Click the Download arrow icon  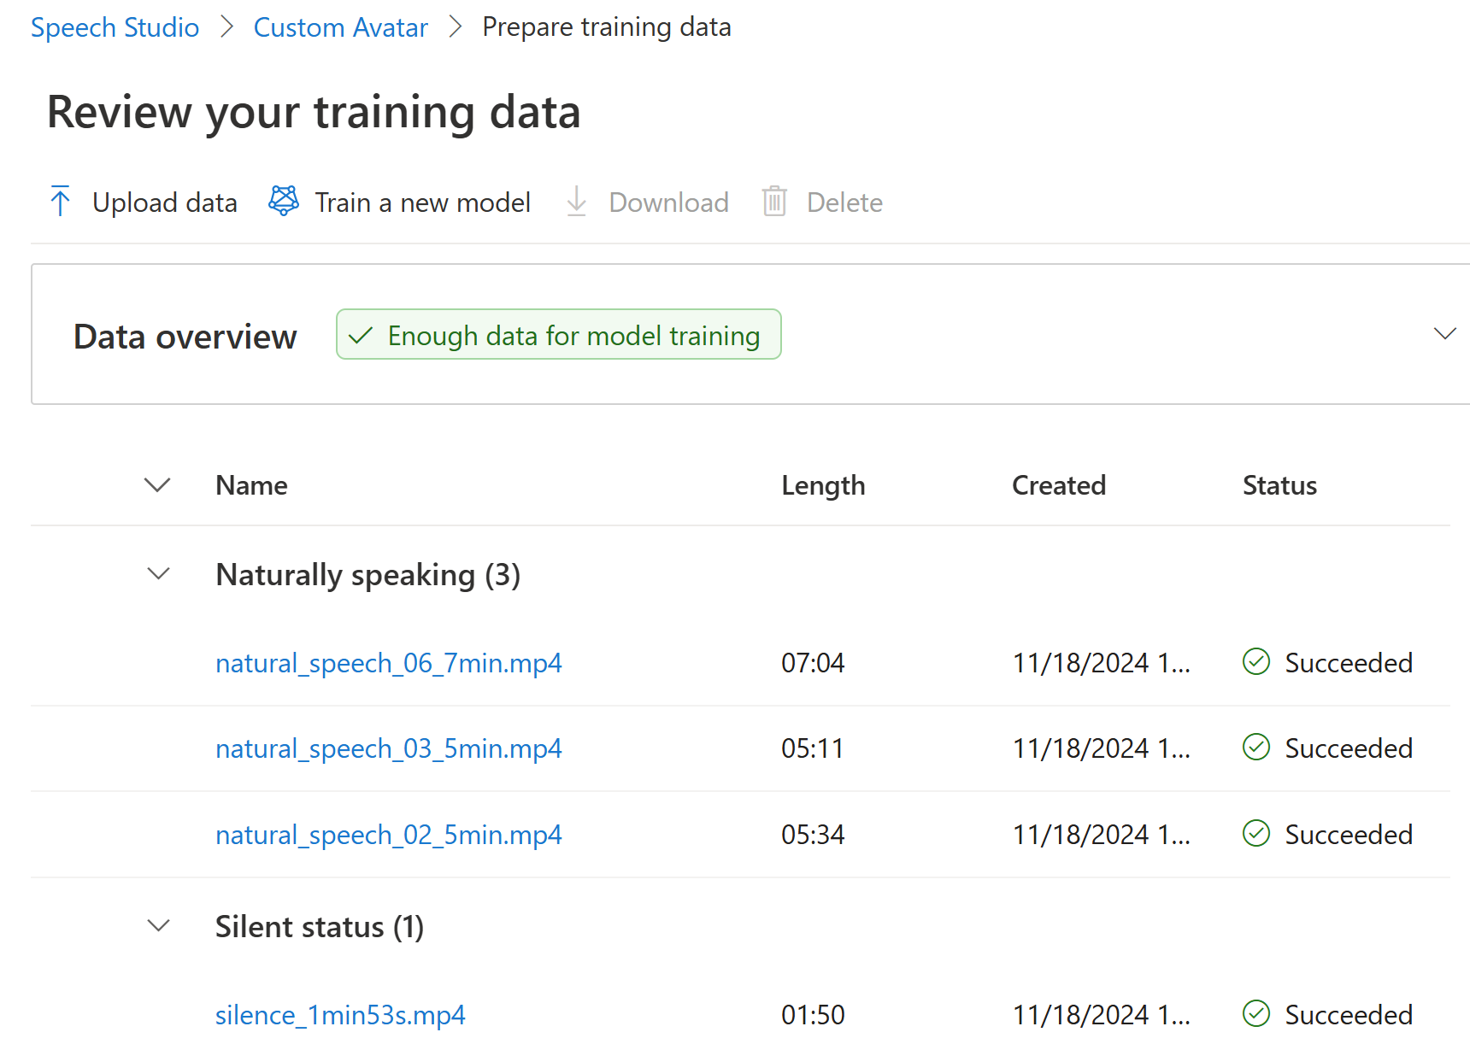click(577, 202)
